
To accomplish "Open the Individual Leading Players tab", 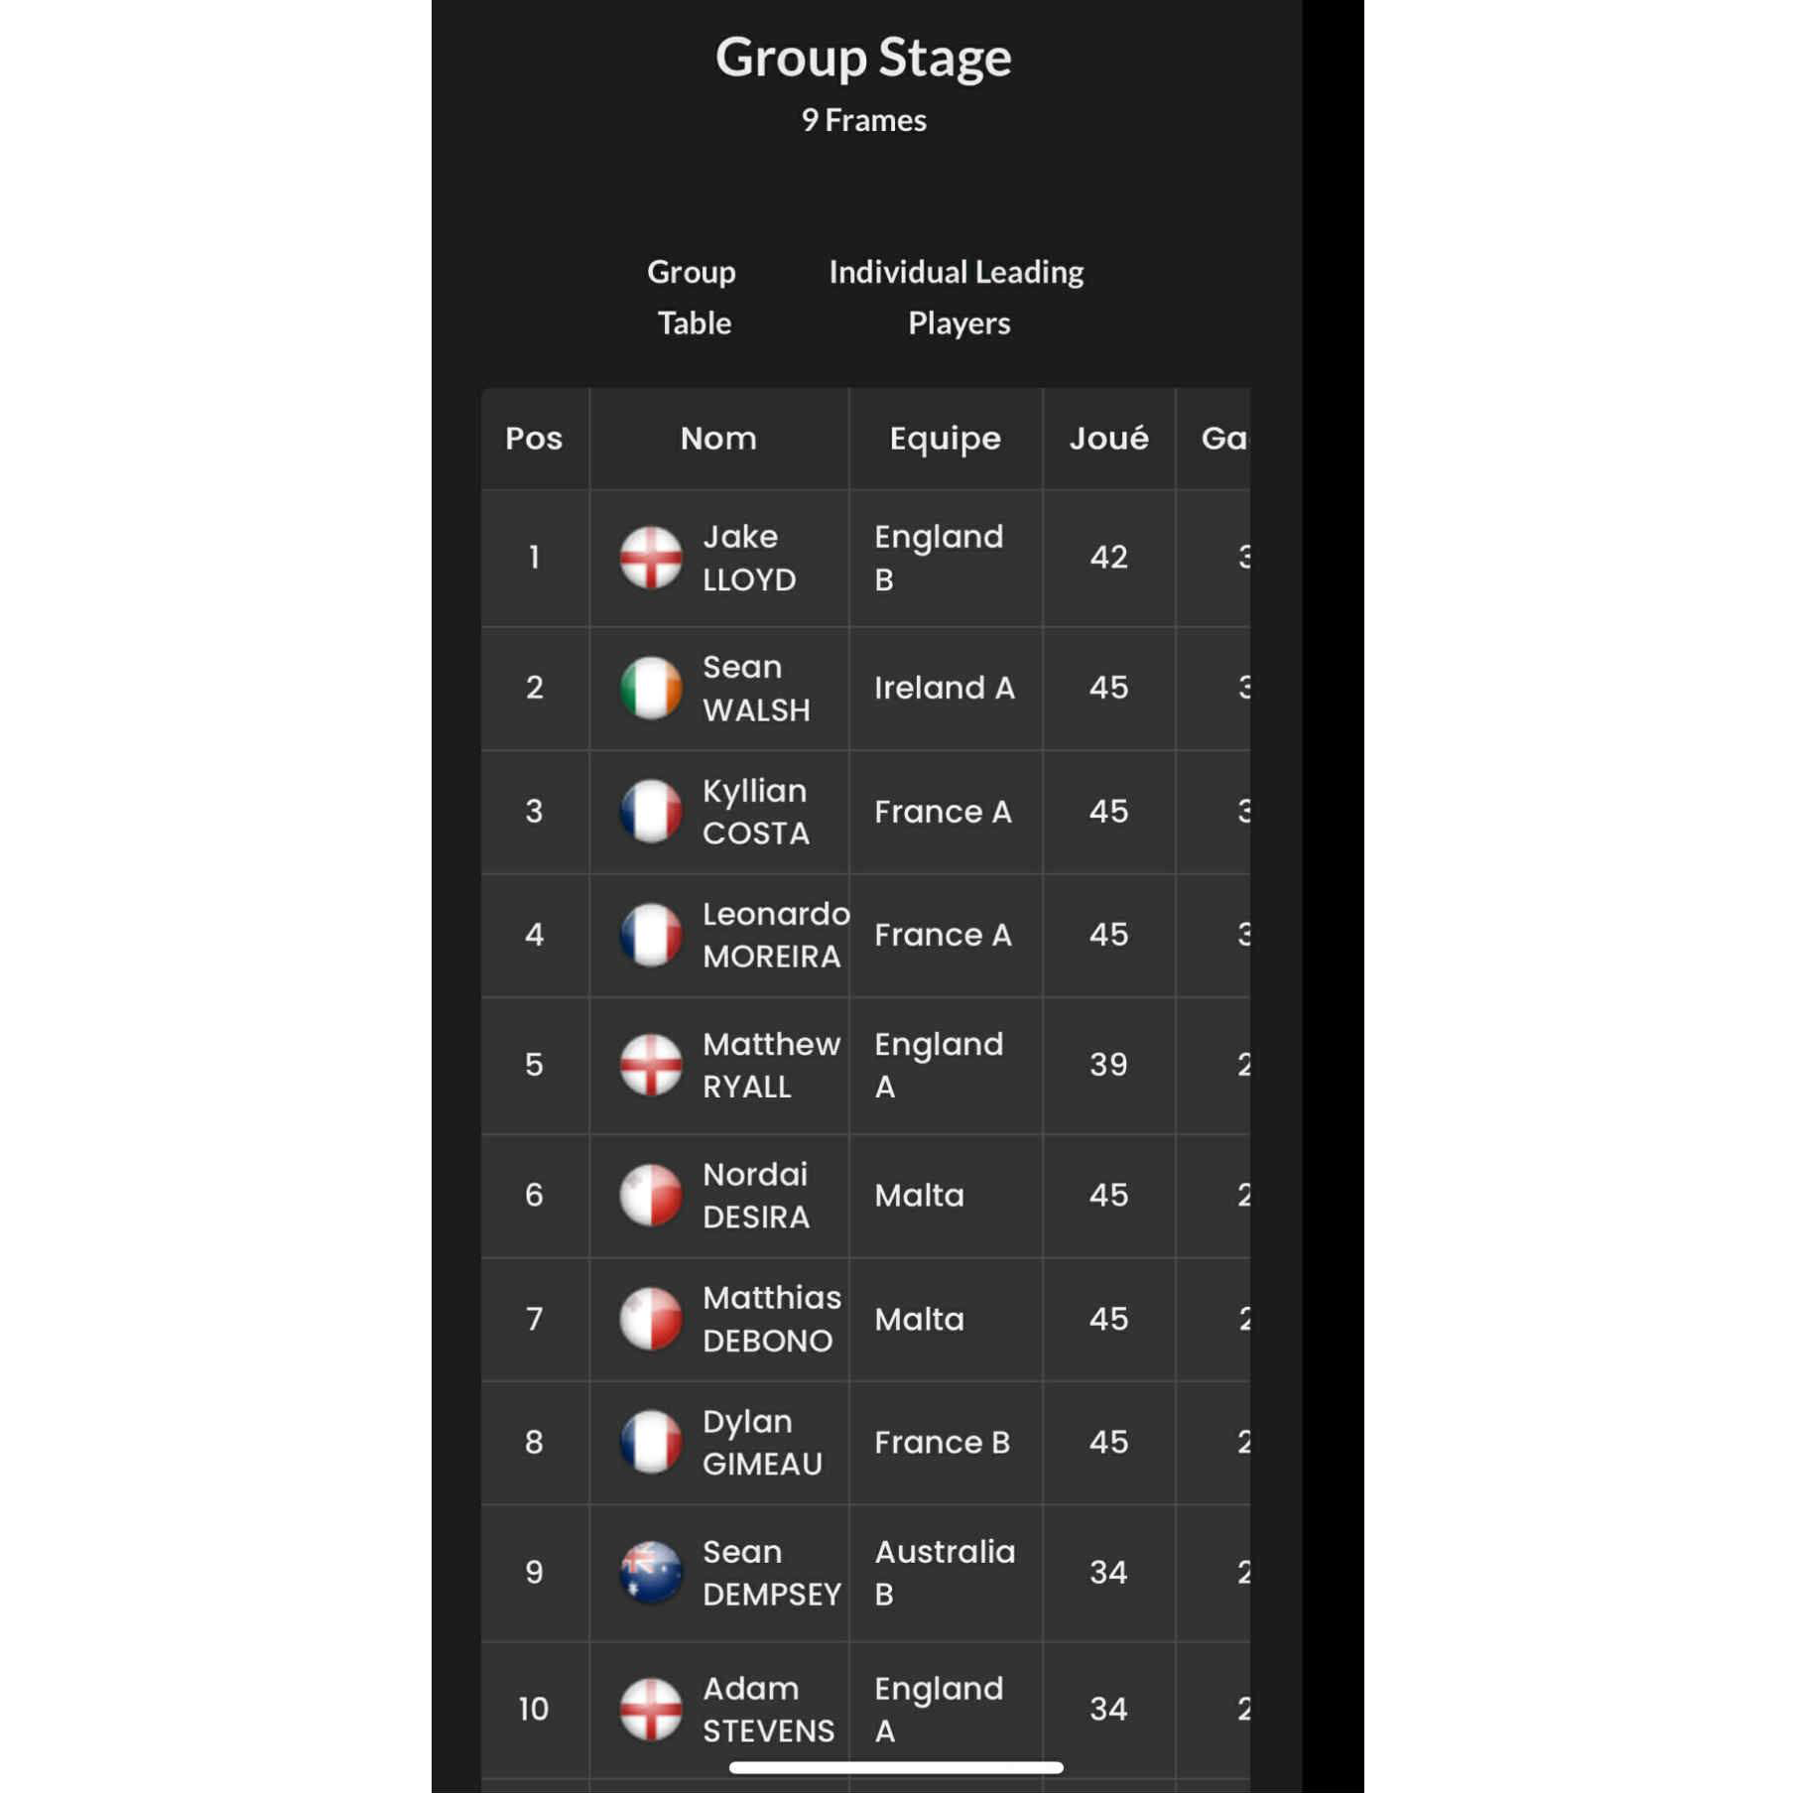I will (957, 297).
